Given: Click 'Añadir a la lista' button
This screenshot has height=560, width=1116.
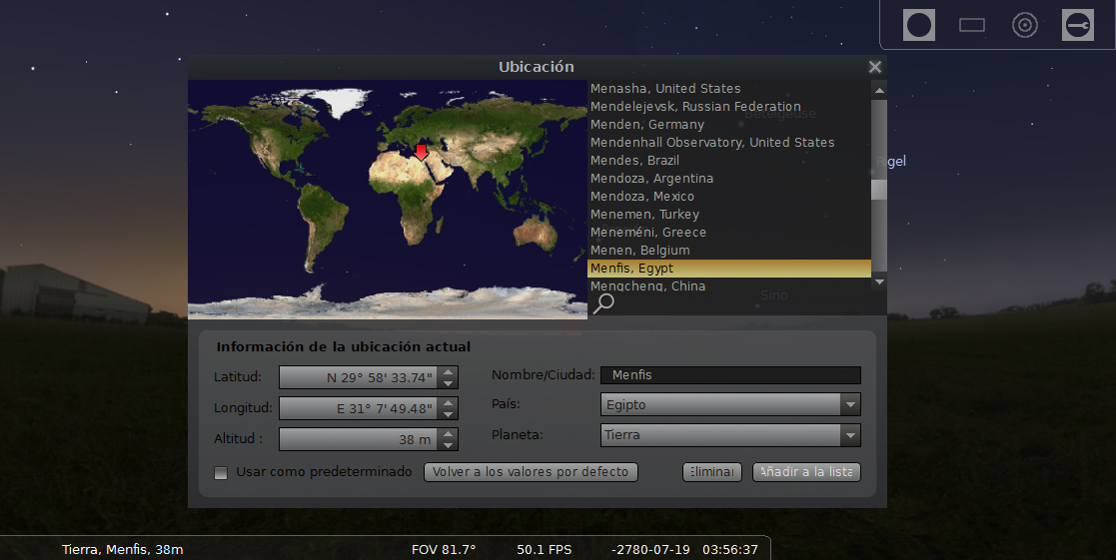Looking at the screenshot, I should [805, 472].
